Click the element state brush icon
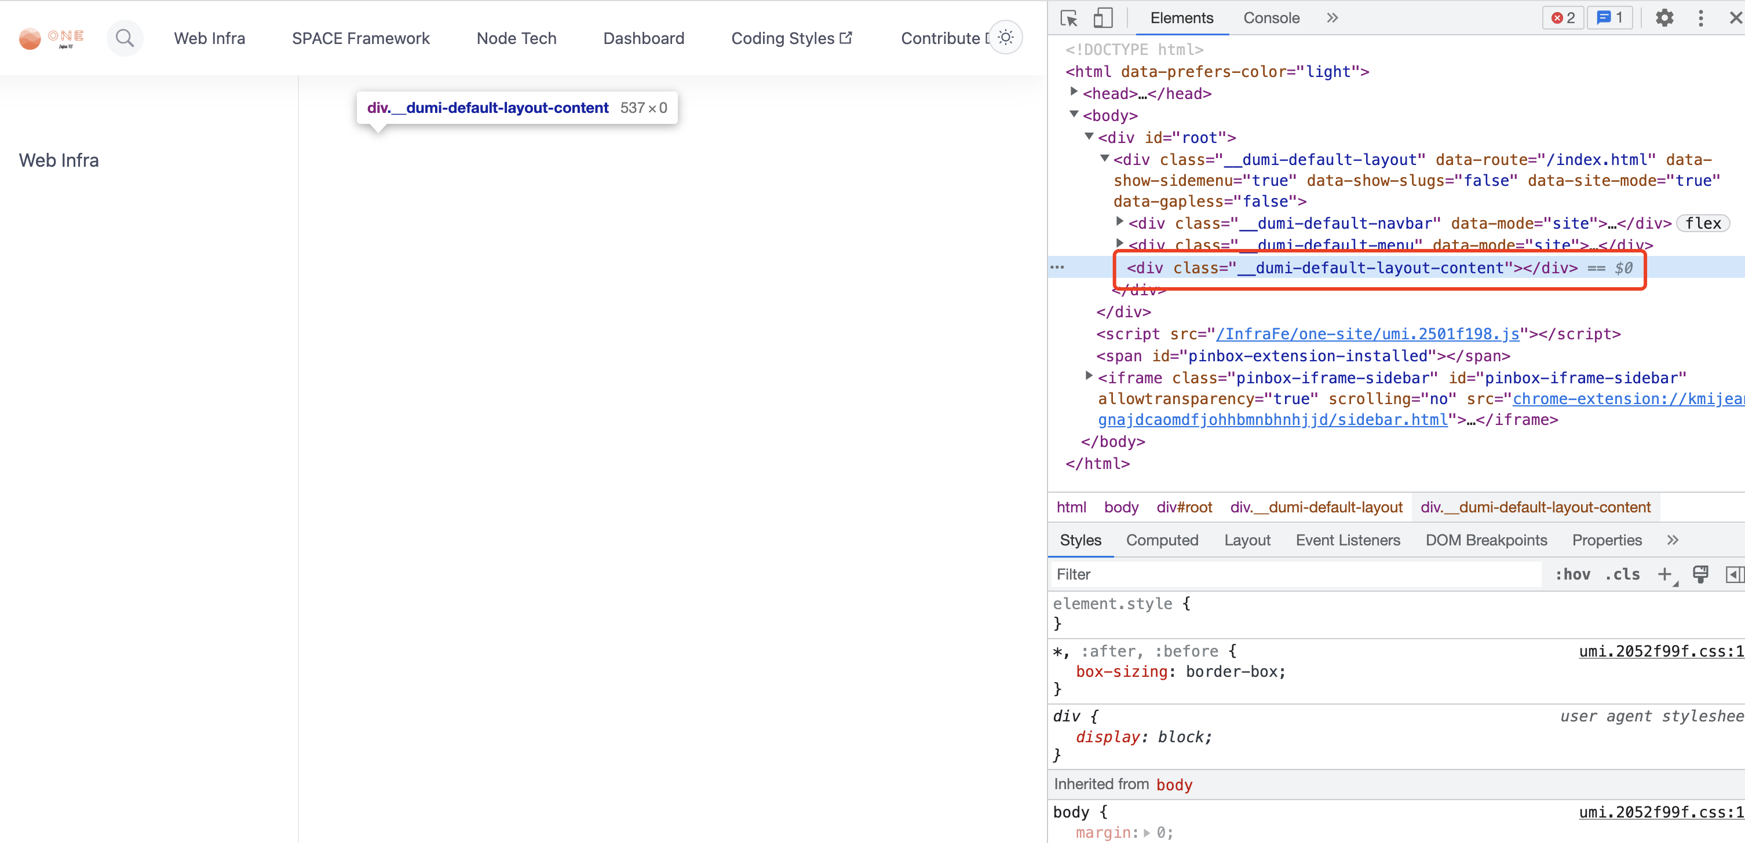Image resolution: width=1745 pixels, height=843 pixels. [1701, 574]
